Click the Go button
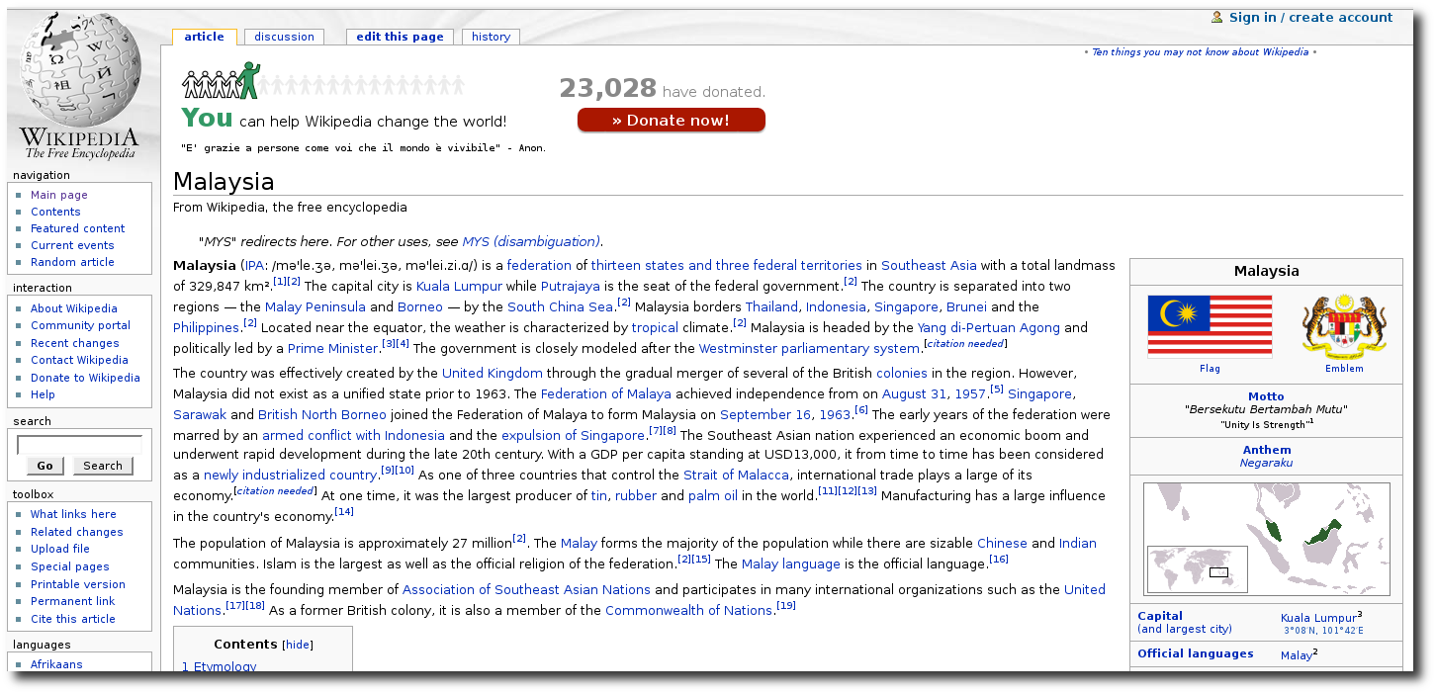 [x=45, y=466]
